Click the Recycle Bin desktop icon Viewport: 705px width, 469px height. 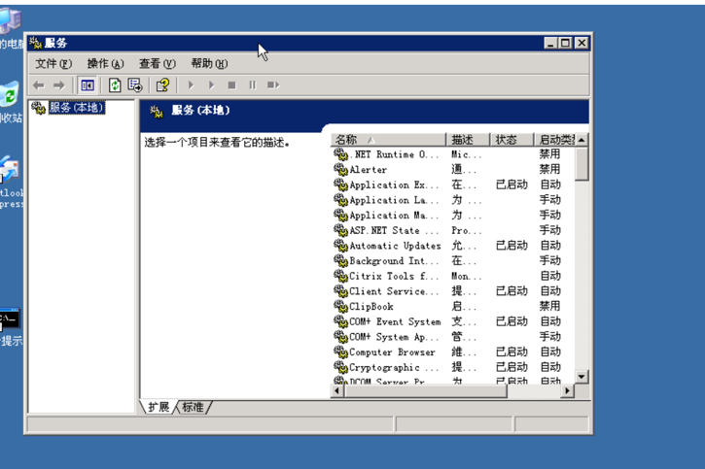(10, 94)
